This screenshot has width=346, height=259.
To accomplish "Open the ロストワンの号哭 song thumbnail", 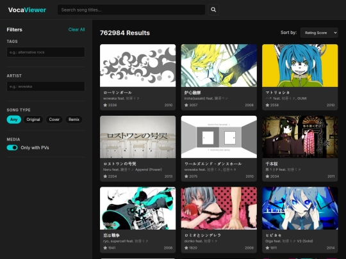I will [x=138, y=137].
